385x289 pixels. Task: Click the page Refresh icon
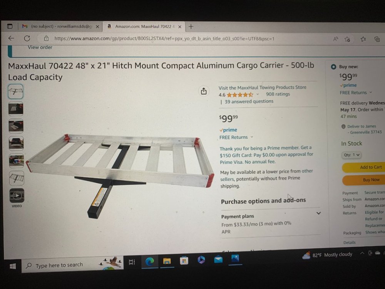(27, 38)
